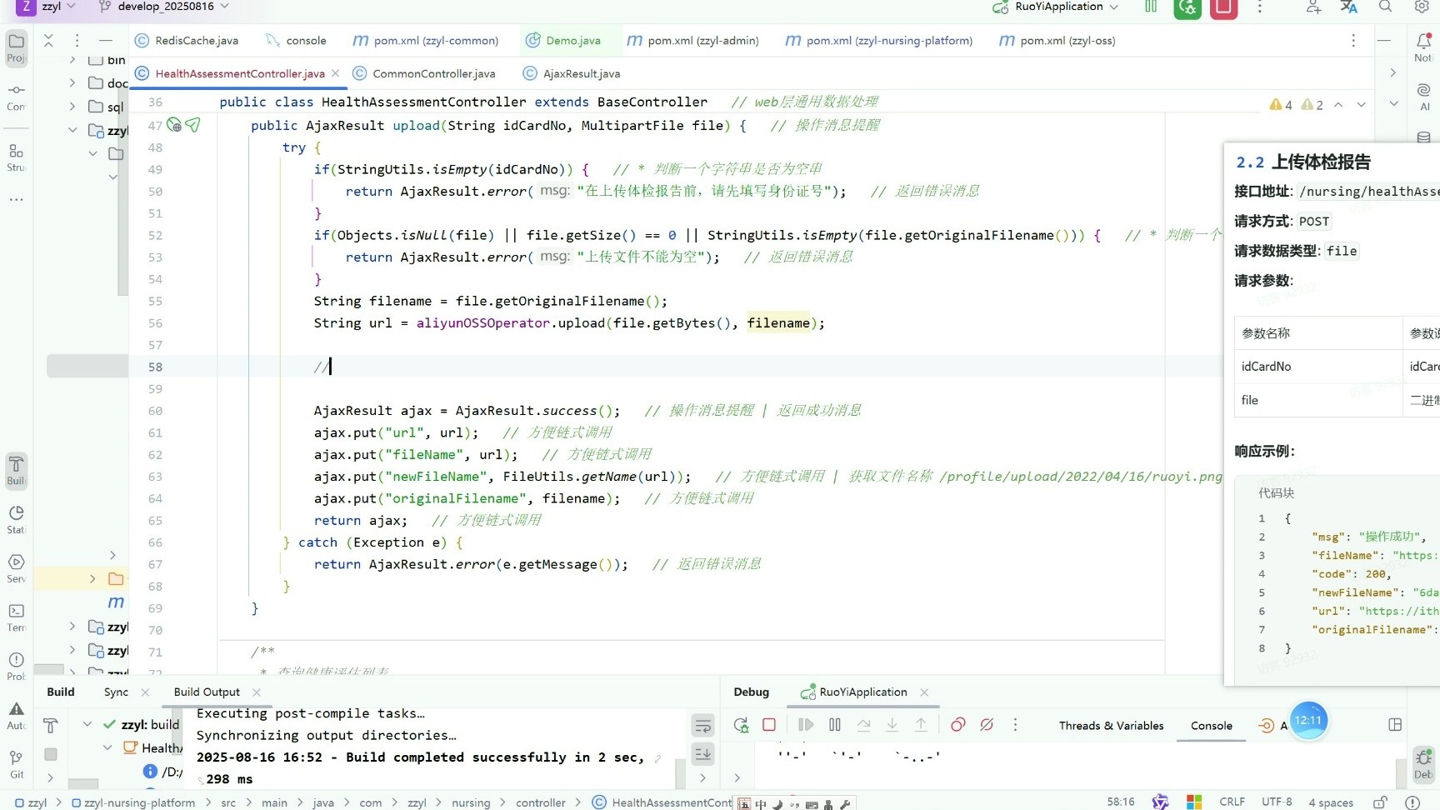Click the green rerun debug button in toolbar
The image size is (1440, 810).
tap(1187, 7)
